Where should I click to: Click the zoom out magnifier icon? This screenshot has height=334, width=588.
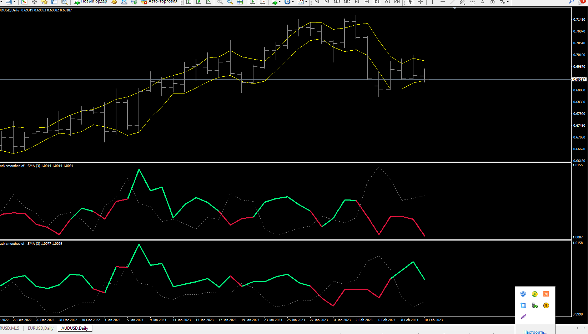click(230, 2)
